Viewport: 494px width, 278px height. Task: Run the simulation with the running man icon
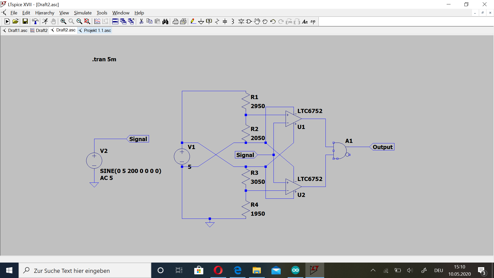45,22
